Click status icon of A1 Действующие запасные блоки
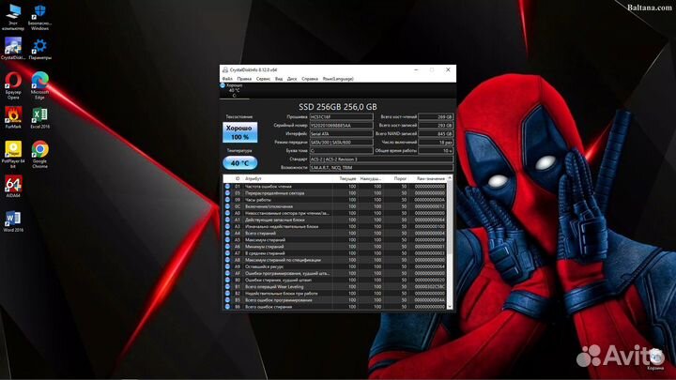The image size is (676, 380). pos(227,220)
